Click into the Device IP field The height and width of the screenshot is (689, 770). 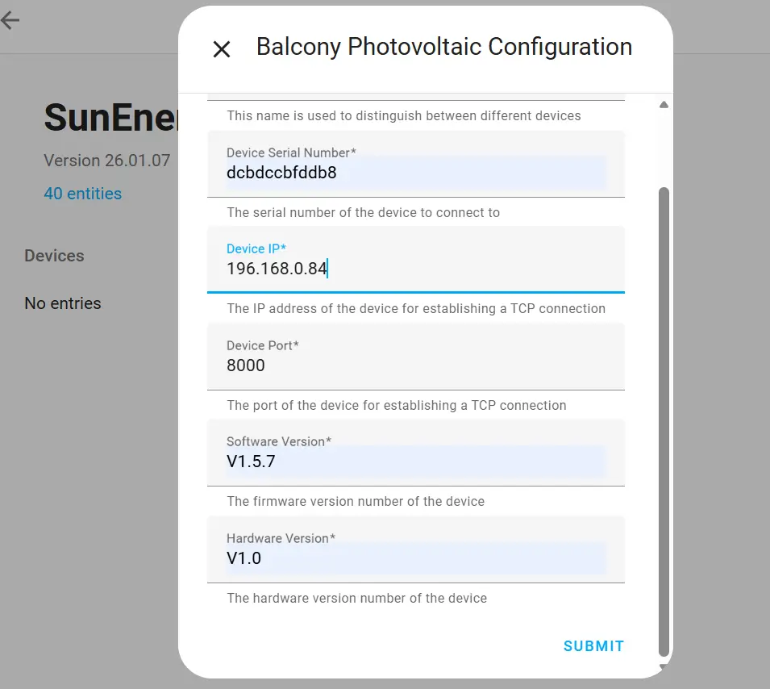(415, 269)
